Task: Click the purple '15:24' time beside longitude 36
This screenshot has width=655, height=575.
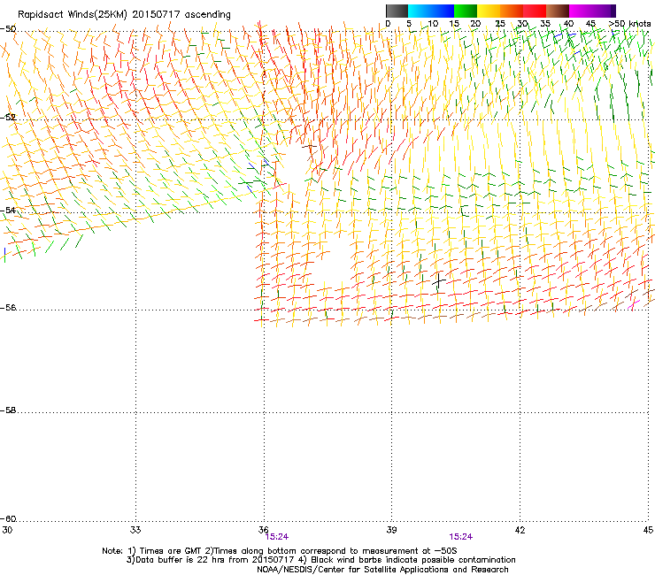Action: click(277, 537)
